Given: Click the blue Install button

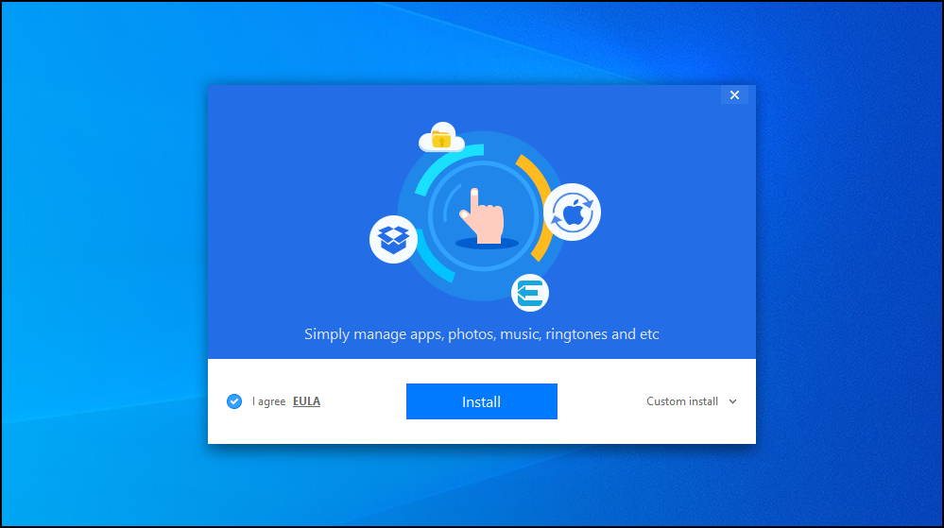Looking at the screenshot, I should [482, 401].
